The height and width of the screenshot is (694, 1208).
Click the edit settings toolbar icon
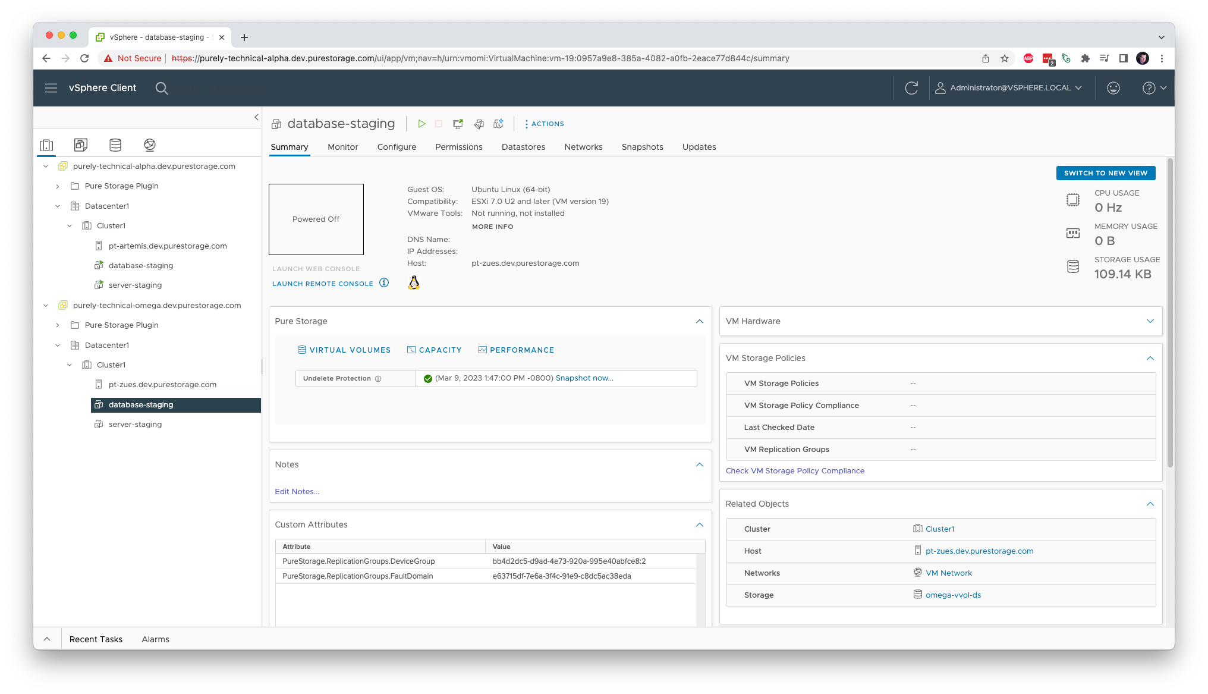(x=479, y=124)
